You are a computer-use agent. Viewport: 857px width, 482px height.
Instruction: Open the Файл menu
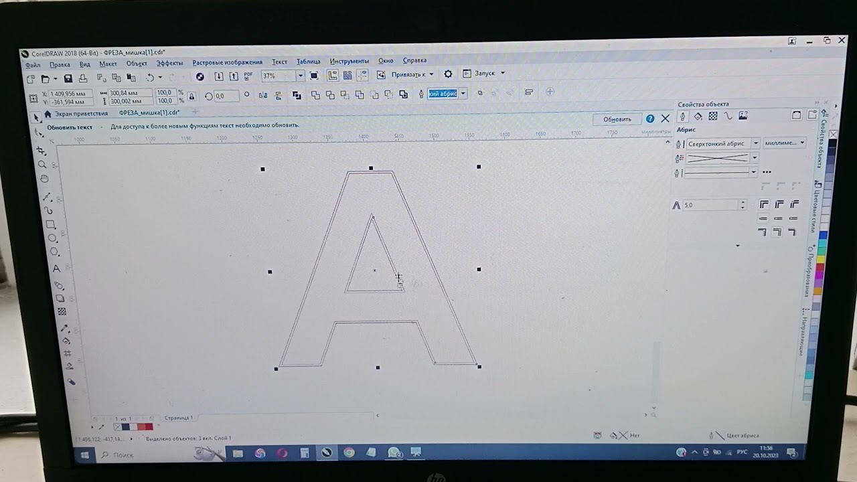[33, 66]
